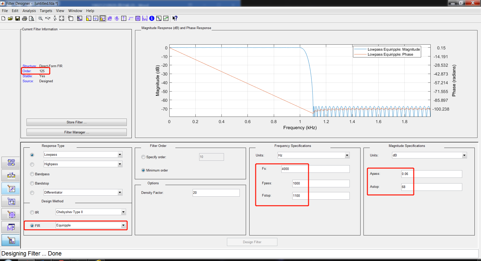
Task: Show the filter information
Action: (152, 18)
